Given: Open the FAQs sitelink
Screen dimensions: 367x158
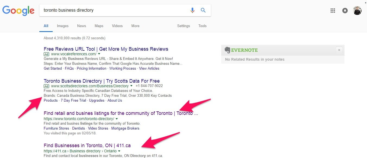Looking at the screenshot, I should click(x=69, y=69).
